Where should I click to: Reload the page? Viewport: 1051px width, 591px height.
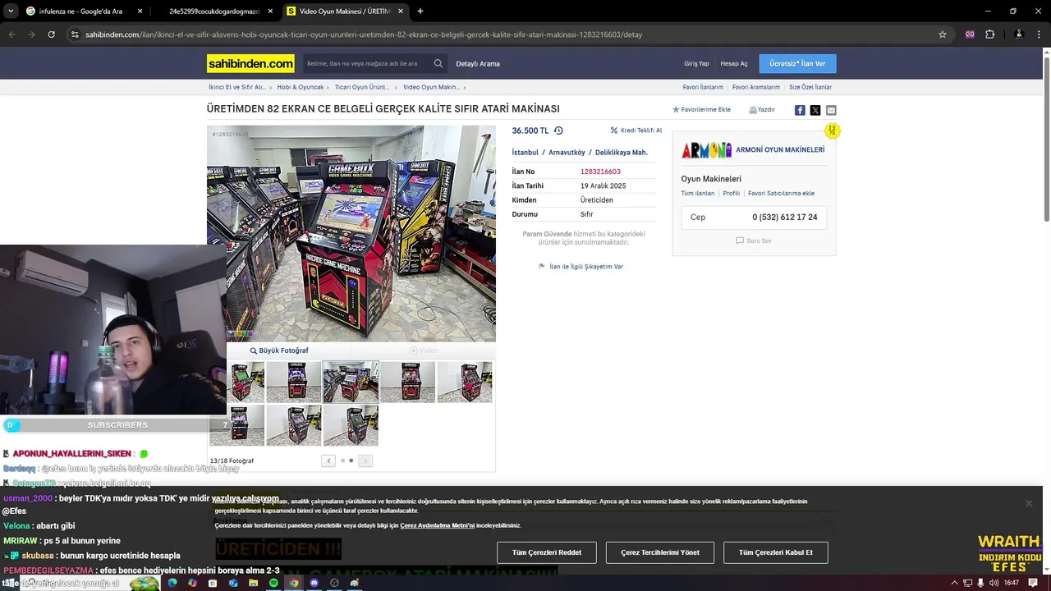[51, 34]
